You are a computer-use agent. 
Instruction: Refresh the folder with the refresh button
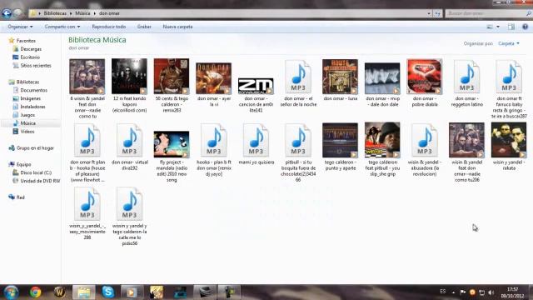tap(437, 13)
